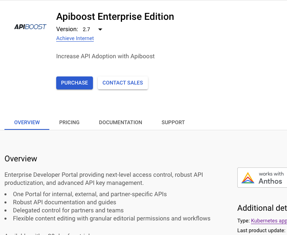This screenshot has width=287, height=235.
Task: Click the 'Last product update' label
Action: (261, 230)
